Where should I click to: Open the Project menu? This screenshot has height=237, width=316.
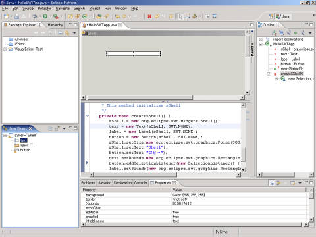click(95, 9)
